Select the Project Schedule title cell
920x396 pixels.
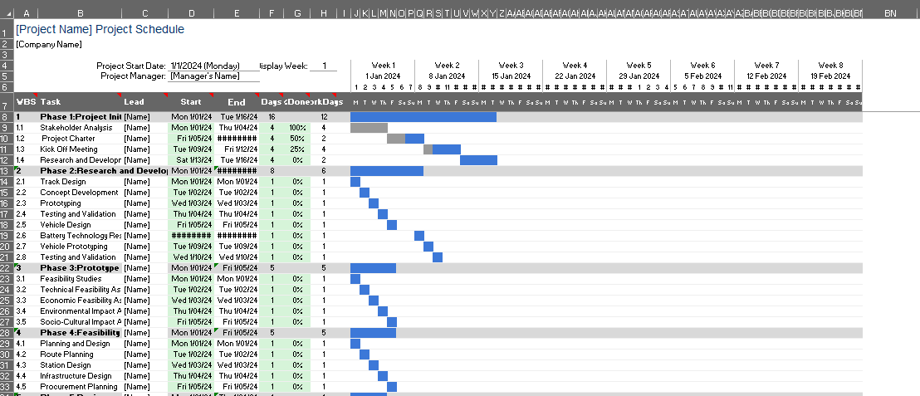click(x=100, y=29)
